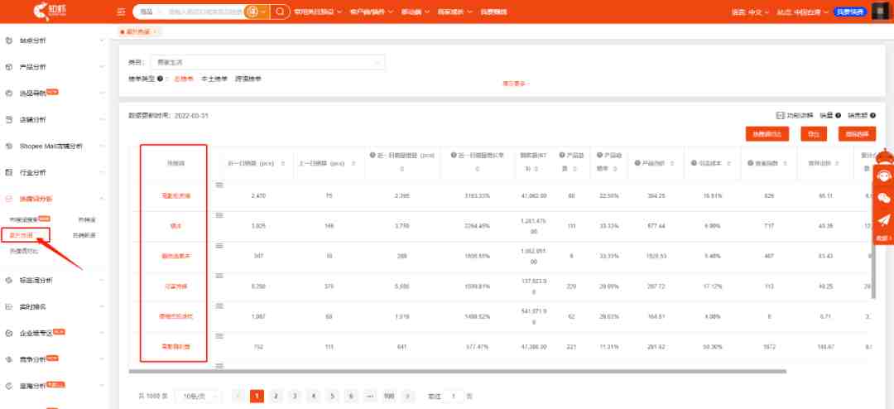Image resolution: width=894 pixels, height=409 pixels.
Task: Click the Shopee Mall店铺分析 sidebar icon
Action: click(x=9, y=147)
